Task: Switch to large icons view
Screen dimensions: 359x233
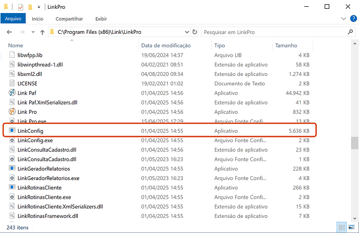Action: pos(352,227)
